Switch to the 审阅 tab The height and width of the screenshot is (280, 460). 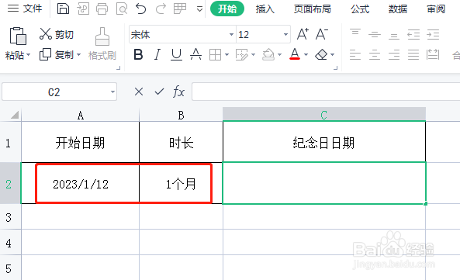pos(436,9)
